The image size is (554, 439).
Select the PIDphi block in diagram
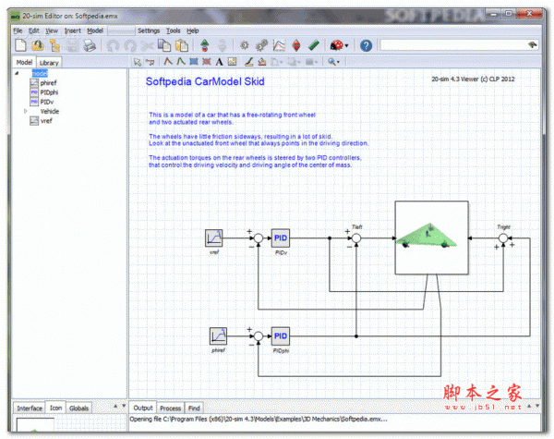click(281, 336)
